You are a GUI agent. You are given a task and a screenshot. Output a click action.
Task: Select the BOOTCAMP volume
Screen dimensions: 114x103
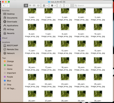11,45
